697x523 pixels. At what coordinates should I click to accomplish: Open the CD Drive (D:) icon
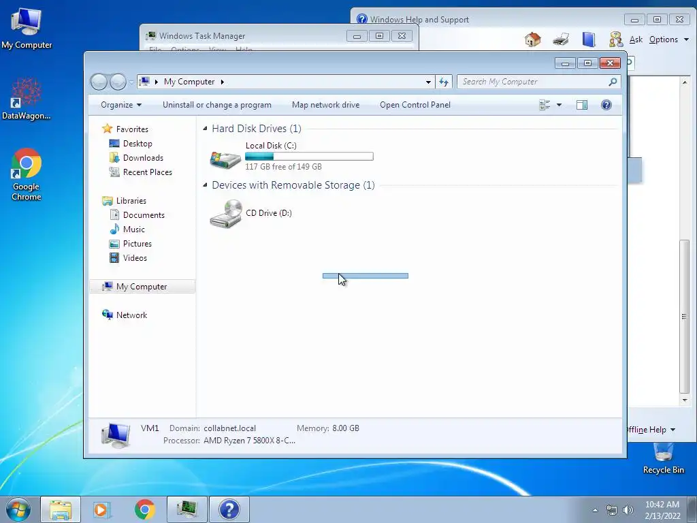pyautogui.click(x=226, y=213)
